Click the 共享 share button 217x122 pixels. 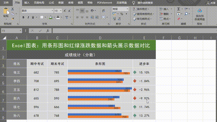tap(211, 3)
